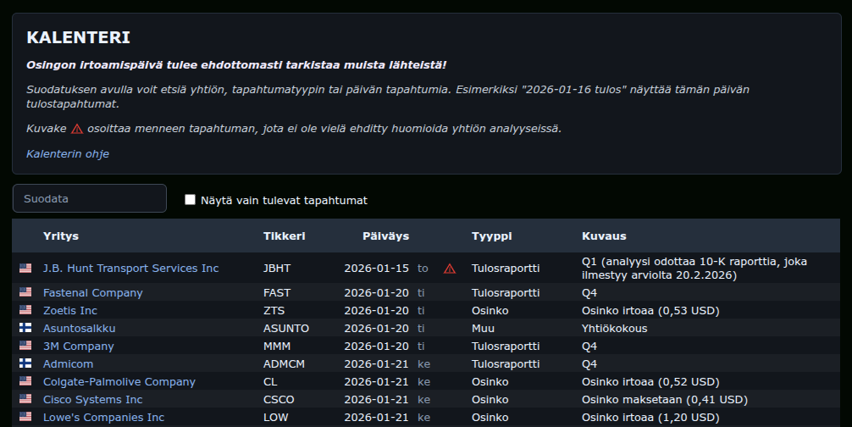Click the US flag beside Zoetis Inc
Image resolution: width=852 pixels, height=427 pixels.
pos(25,310)
